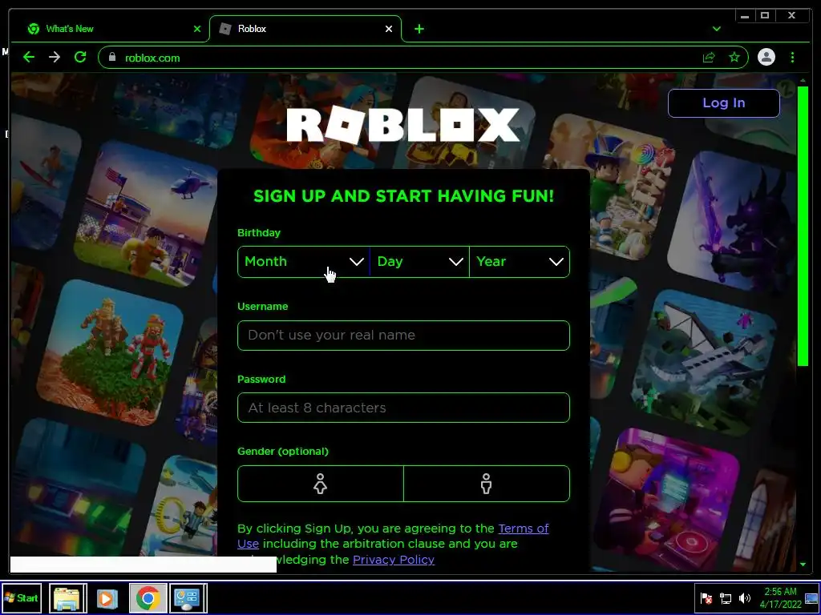The height and width of the screenshot is (615, 821).
Task: Click the Birthday label text
Action: click(259, 233)
